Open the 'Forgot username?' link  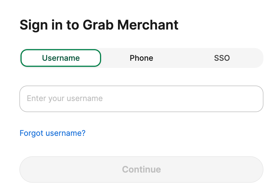click(52, 133)
